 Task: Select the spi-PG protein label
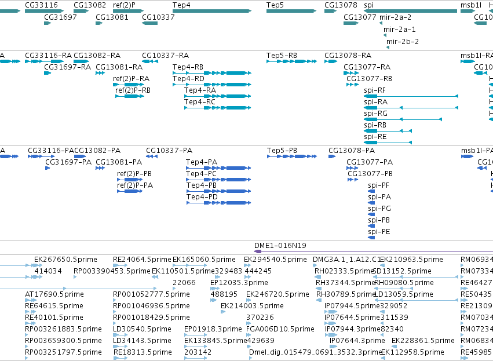pyautogui.click(x=379, y=209)
